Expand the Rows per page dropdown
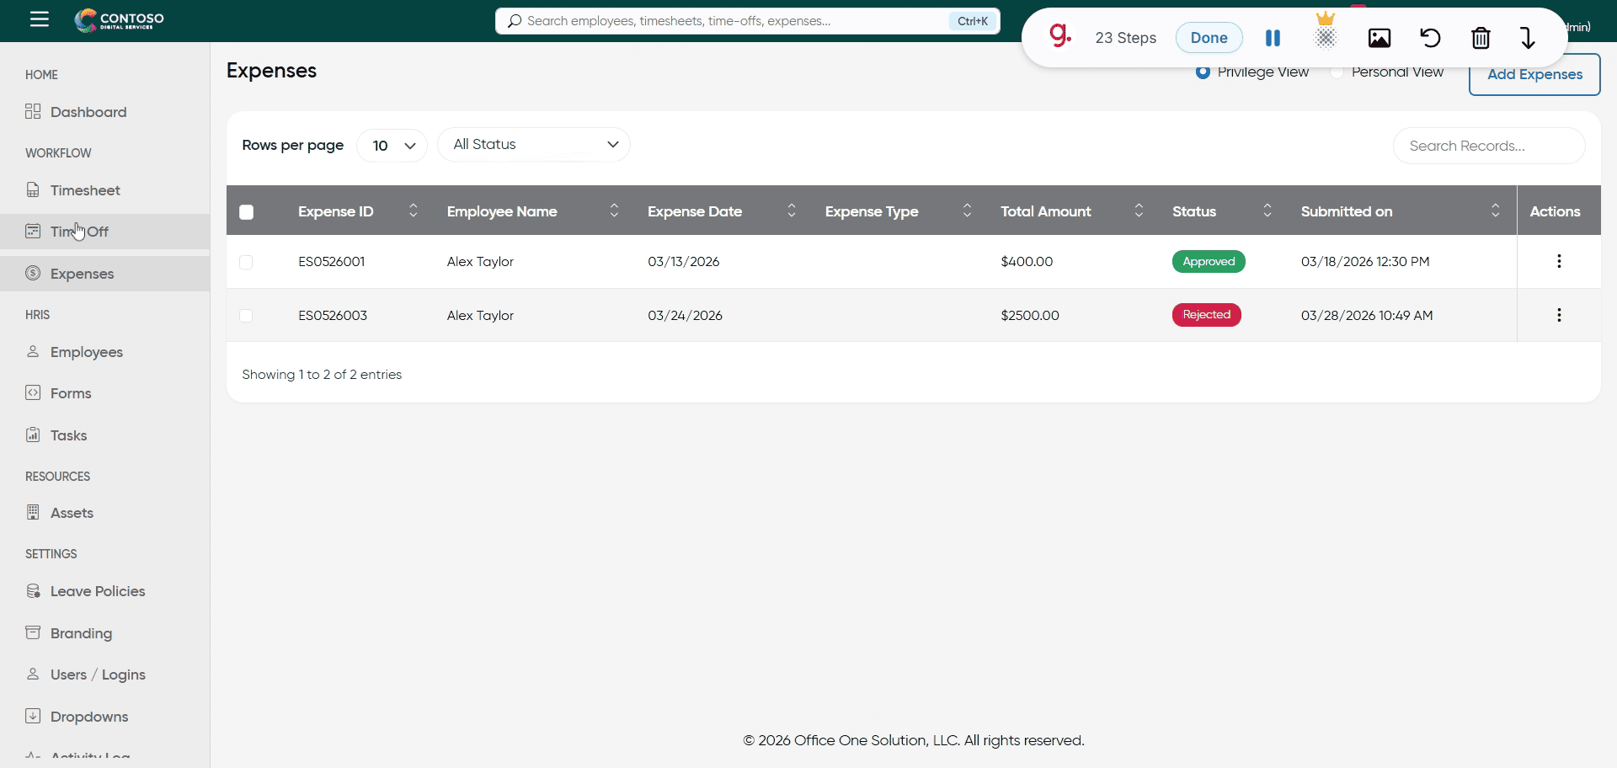The height and width of the screenshot is (768, 1617). [x=392, y=146]
